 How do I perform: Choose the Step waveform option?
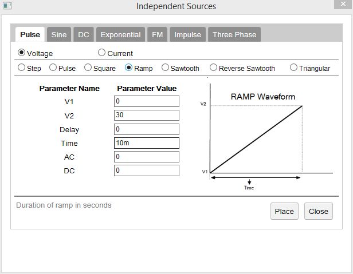pyautogui.click(x=21, y=67)
